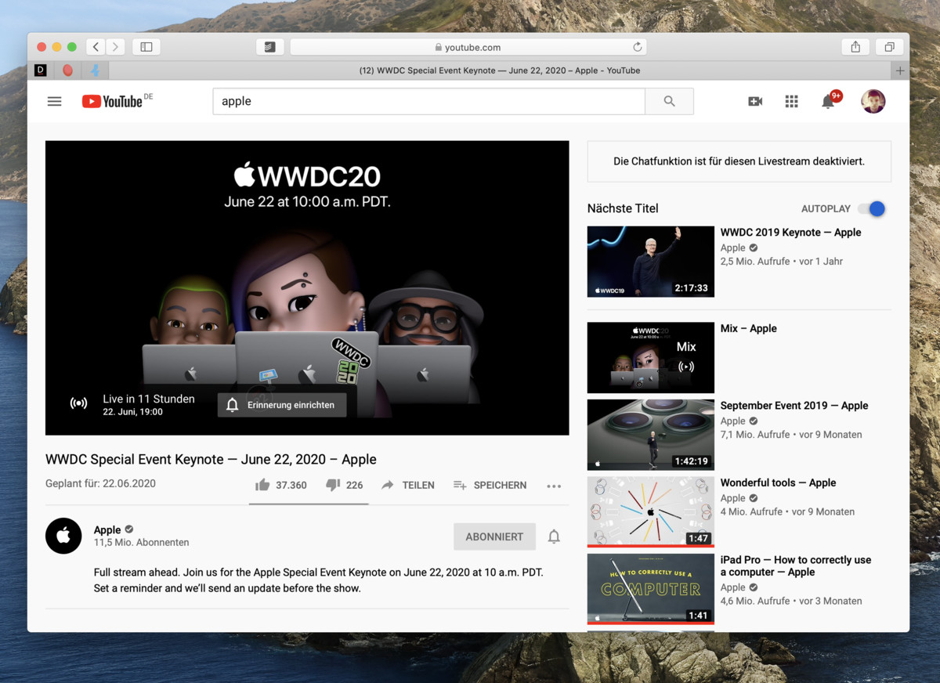Open a new Safari tab with plus
The image size is (940, 683).
pyautogui.click(x=900, y=70)
